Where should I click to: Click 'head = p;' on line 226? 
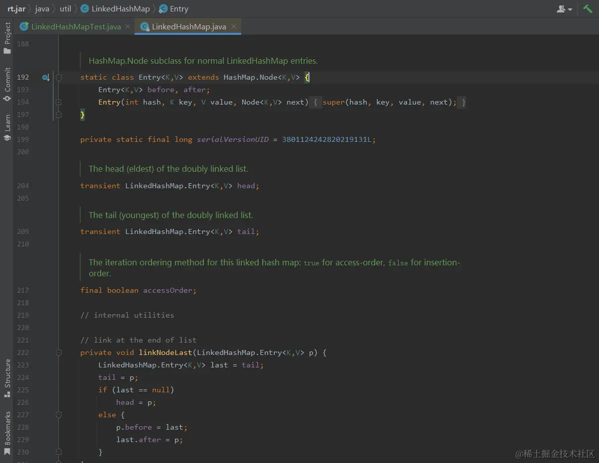coord(136,402)
